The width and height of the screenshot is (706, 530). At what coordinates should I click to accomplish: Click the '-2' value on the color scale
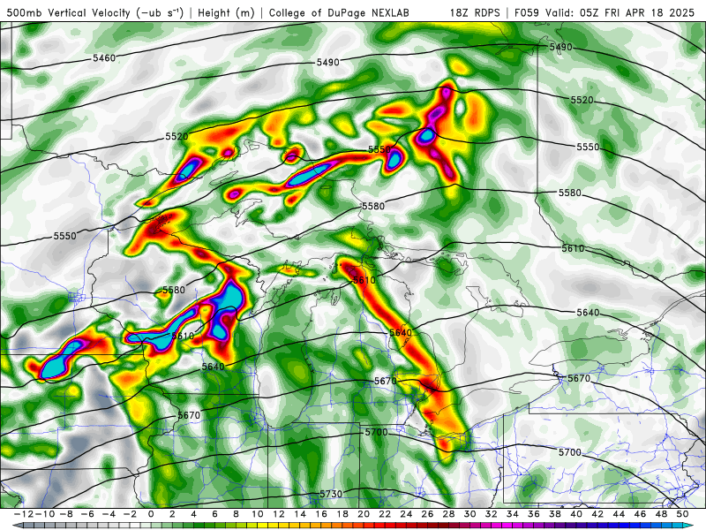pyautogui.click(x=129, y=514)
